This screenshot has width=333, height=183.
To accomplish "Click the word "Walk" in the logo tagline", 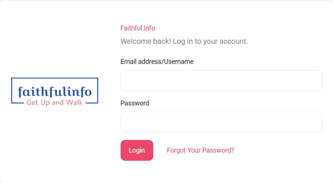I will click(x=74, y=102).
